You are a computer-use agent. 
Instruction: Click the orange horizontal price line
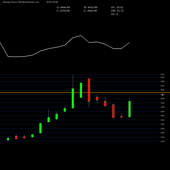click(85, 92)
